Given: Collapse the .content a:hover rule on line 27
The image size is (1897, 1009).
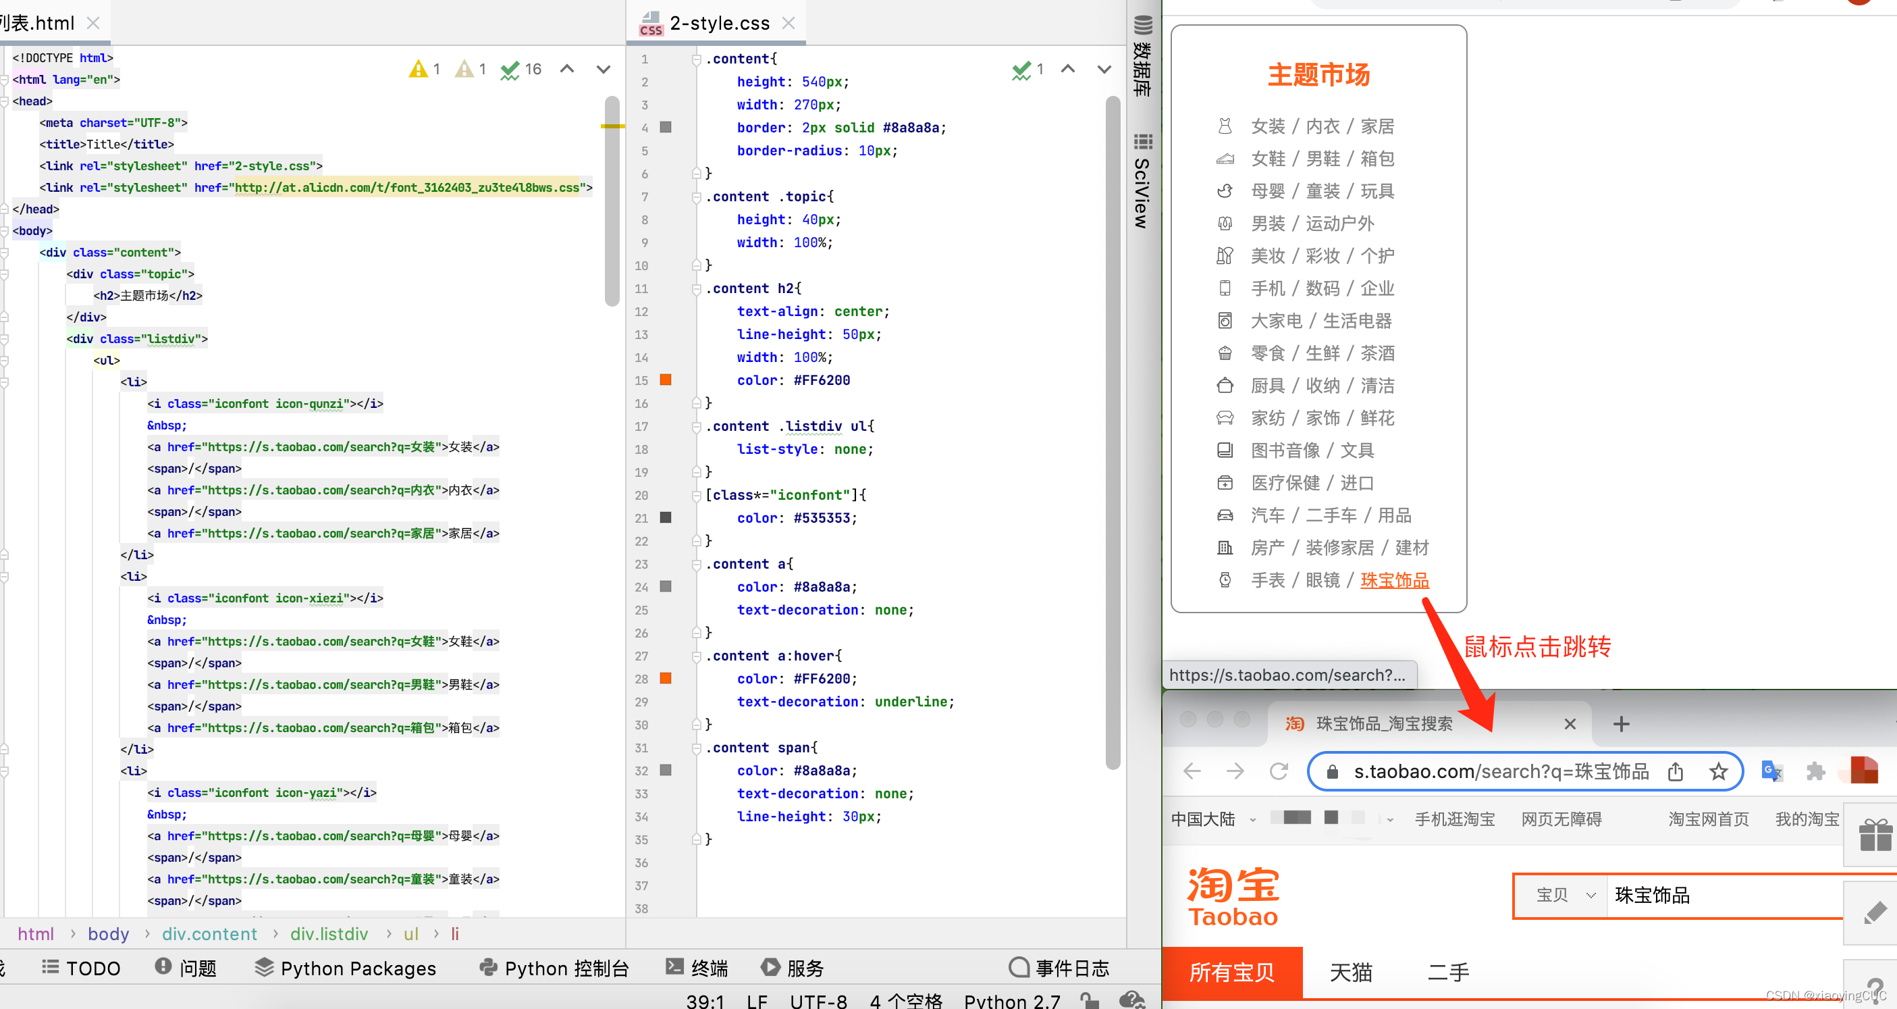Looking at the screenshot, I should pos(697,656).
